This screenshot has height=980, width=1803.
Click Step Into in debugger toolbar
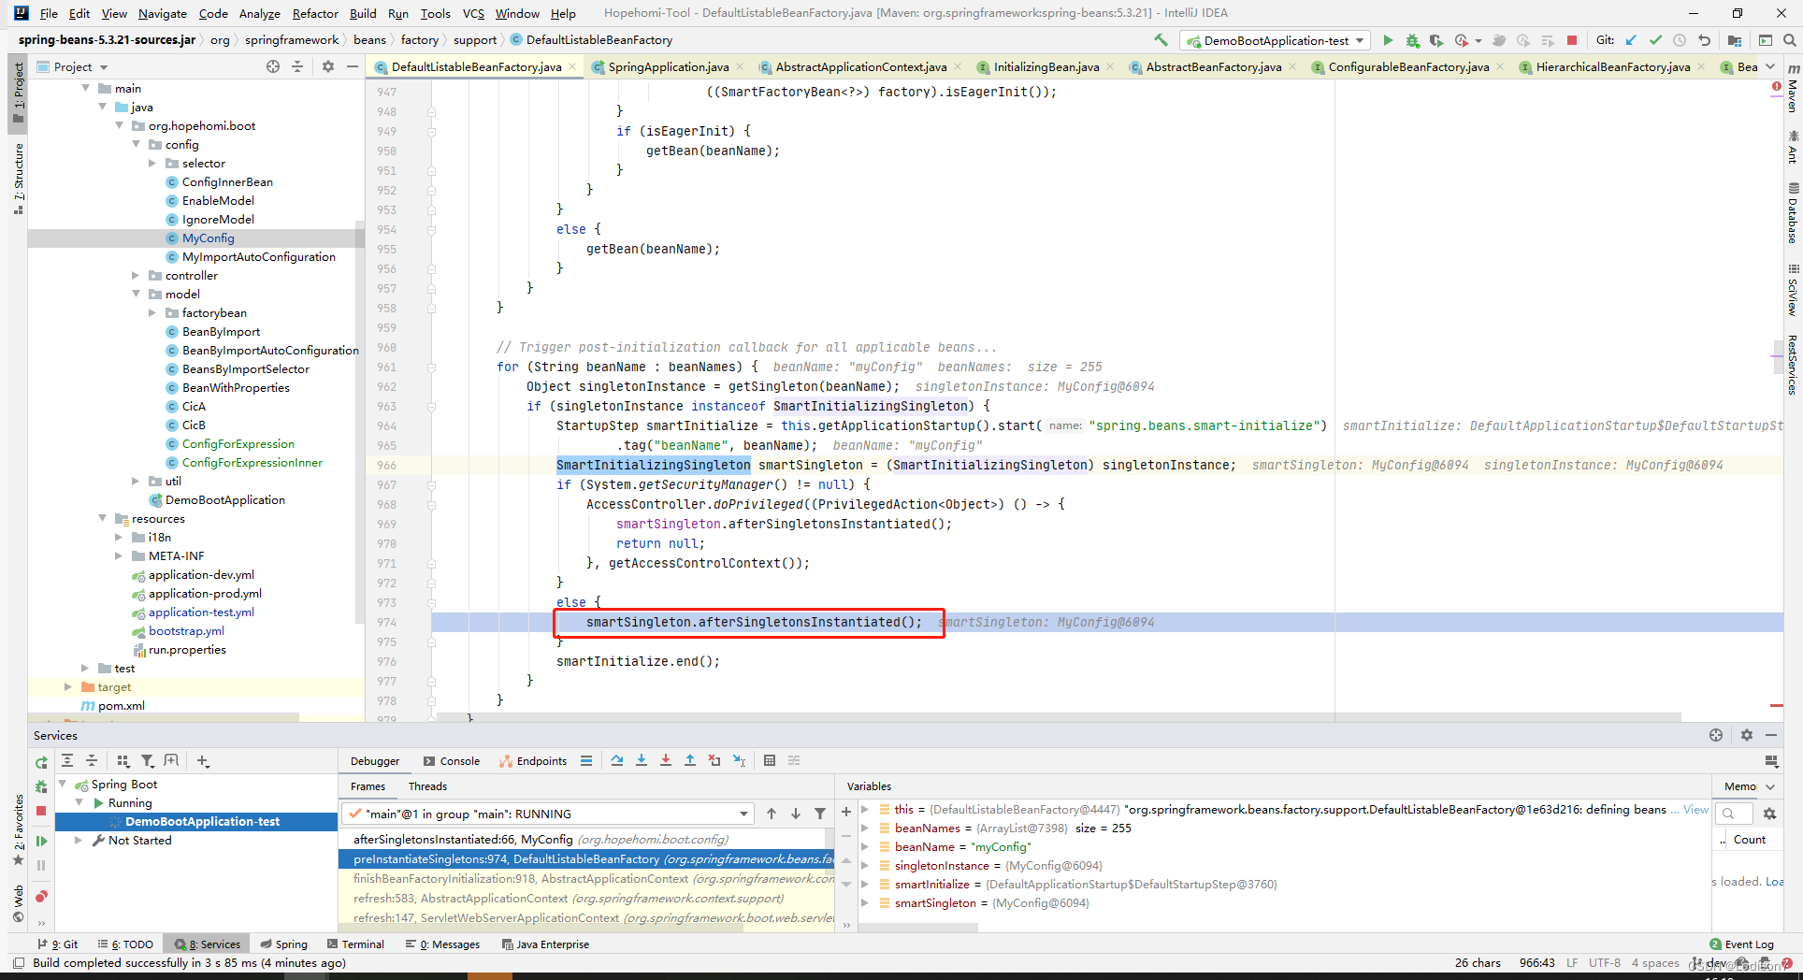[x=642, y=760]
